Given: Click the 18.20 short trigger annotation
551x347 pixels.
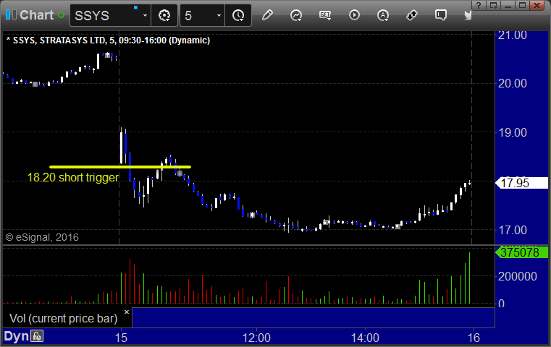Looking at the screenshot, I should [73, 177].
